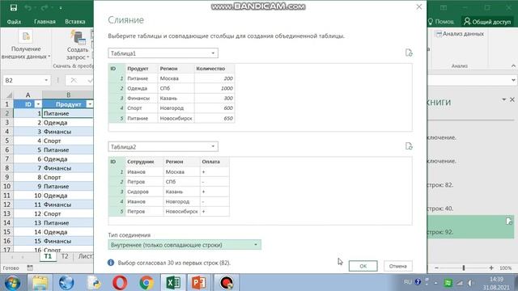
Task: Click the macro record icon in status bar
Action: pos(30,268)
